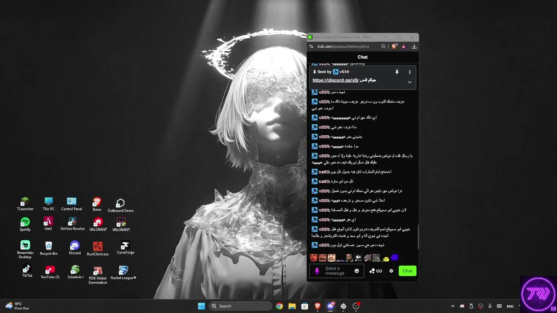This screenshot has height=313, width=557.
Task: Open the Windows Start menu
Action: click(201, 306)
